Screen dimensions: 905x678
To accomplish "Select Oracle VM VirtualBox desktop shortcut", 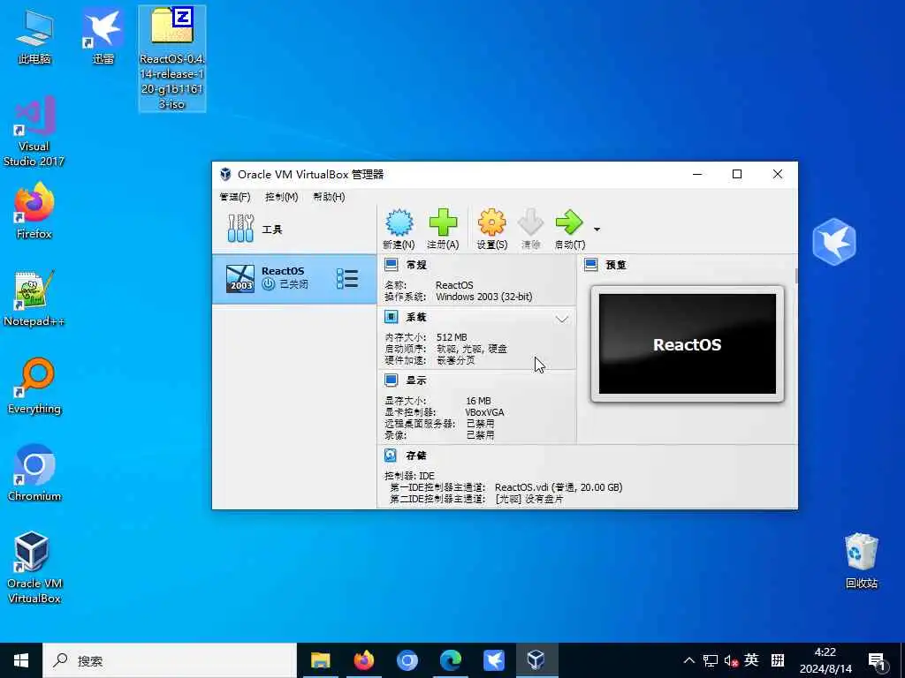I will click(x=34, y=568).
